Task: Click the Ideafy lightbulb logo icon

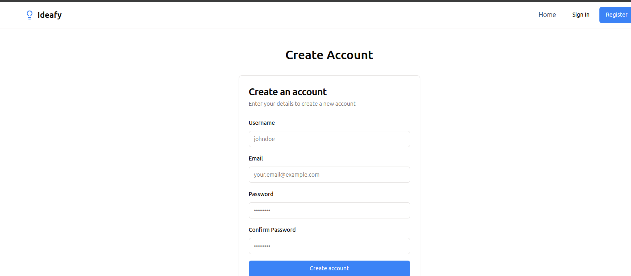Action: click(x=29, y=15)
